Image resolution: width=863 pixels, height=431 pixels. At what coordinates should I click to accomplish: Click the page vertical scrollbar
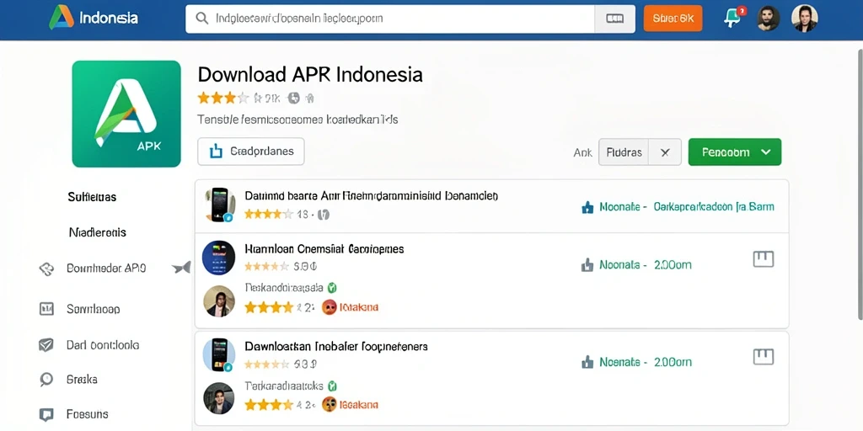[x=860, y=184]
